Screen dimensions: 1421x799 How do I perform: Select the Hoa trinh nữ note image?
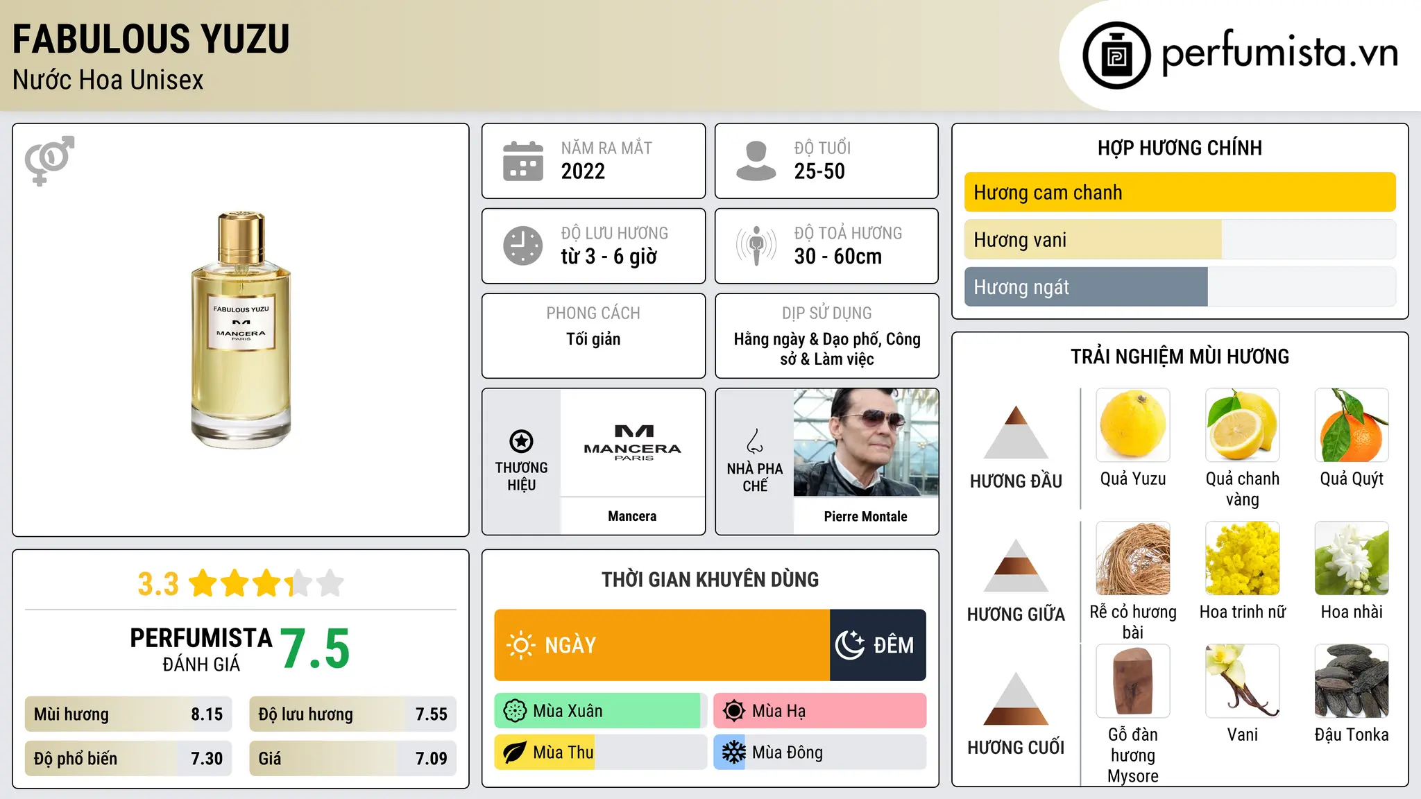tap(1243, 558)
